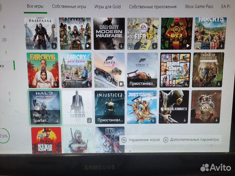Click the download icon on Hitman tile
Screen dimensions: 235x176
(89, 120)
